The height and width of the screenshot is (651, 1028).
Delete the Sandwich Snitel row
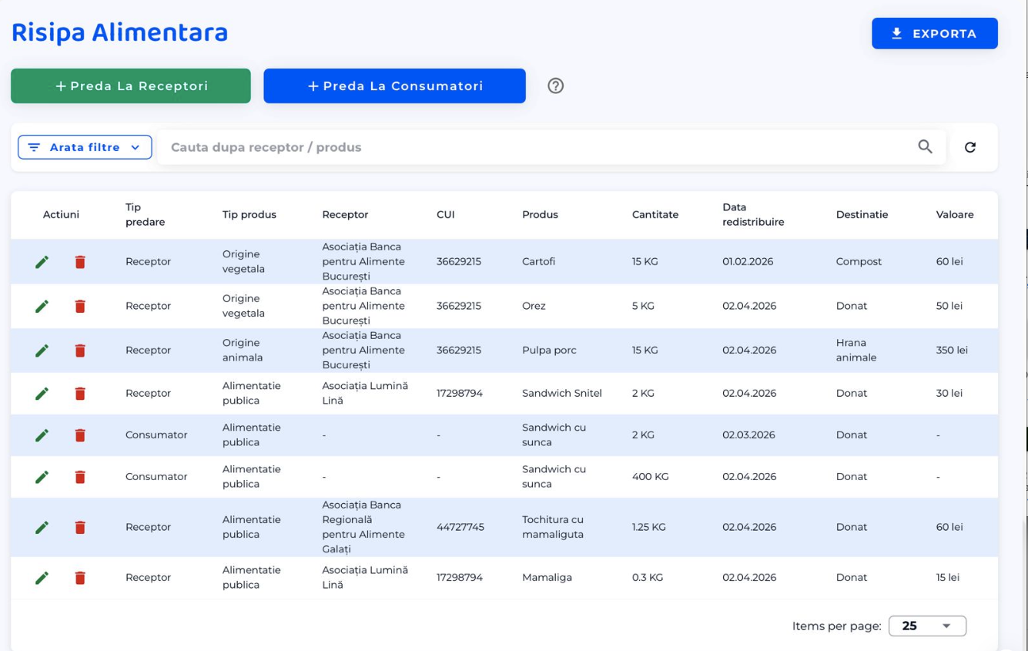[x=80, y=394]
